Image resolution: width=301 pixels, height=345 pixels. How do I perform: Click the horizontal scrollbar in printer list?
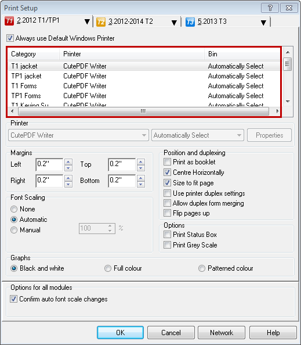(x=143, y=111)
